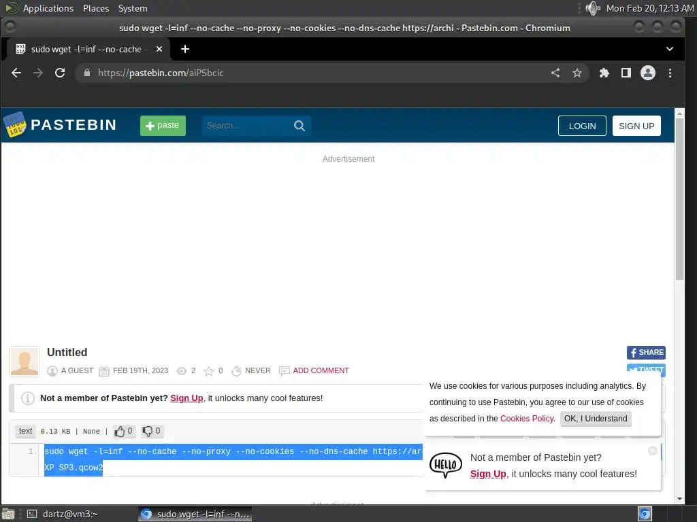Open the share page icon in address bar
Screen dimensions: 697x522
555,73
